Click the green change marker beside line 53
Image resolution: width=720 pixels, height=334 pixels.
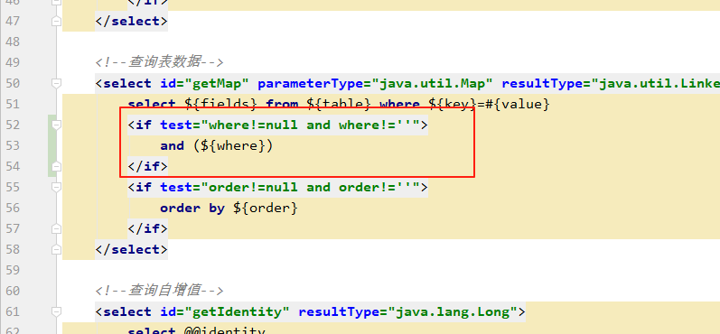51,145
